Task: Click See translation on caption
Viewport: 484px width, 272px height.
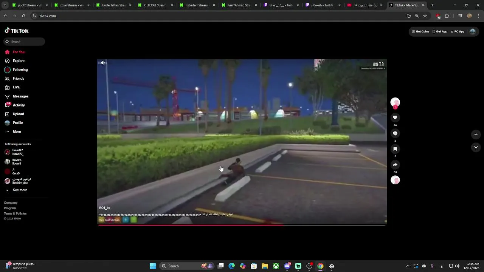Action: pos(109,220)
